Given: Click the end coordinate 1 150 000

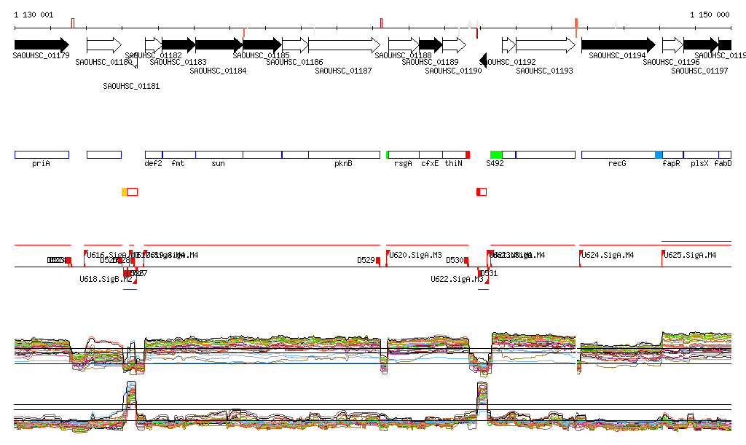Looking at the screenshot, I should tap(710, 15).
